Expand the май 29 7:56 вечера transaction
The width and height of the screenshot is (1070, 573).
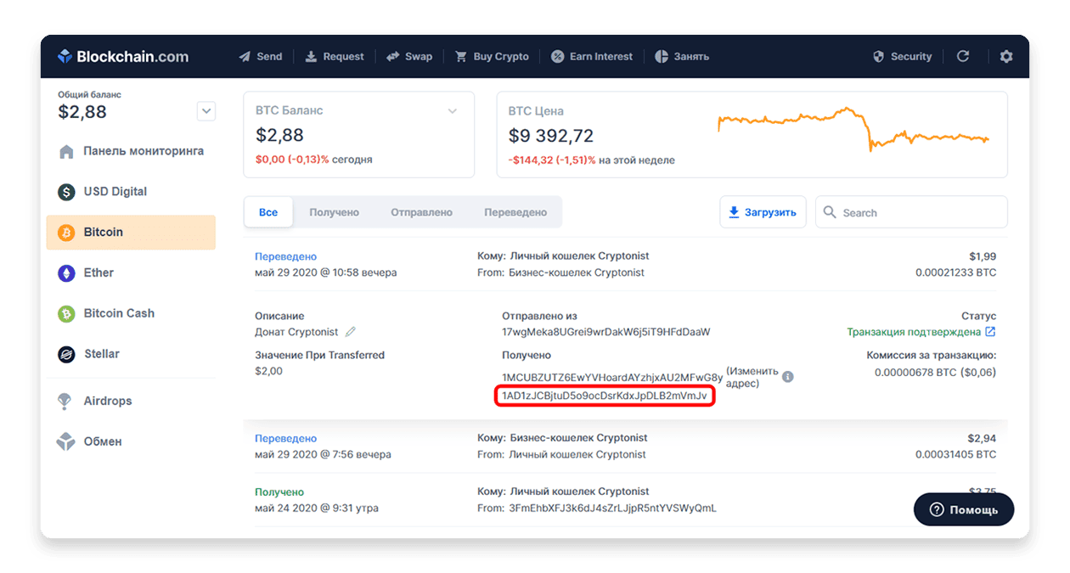coord(625,447)
